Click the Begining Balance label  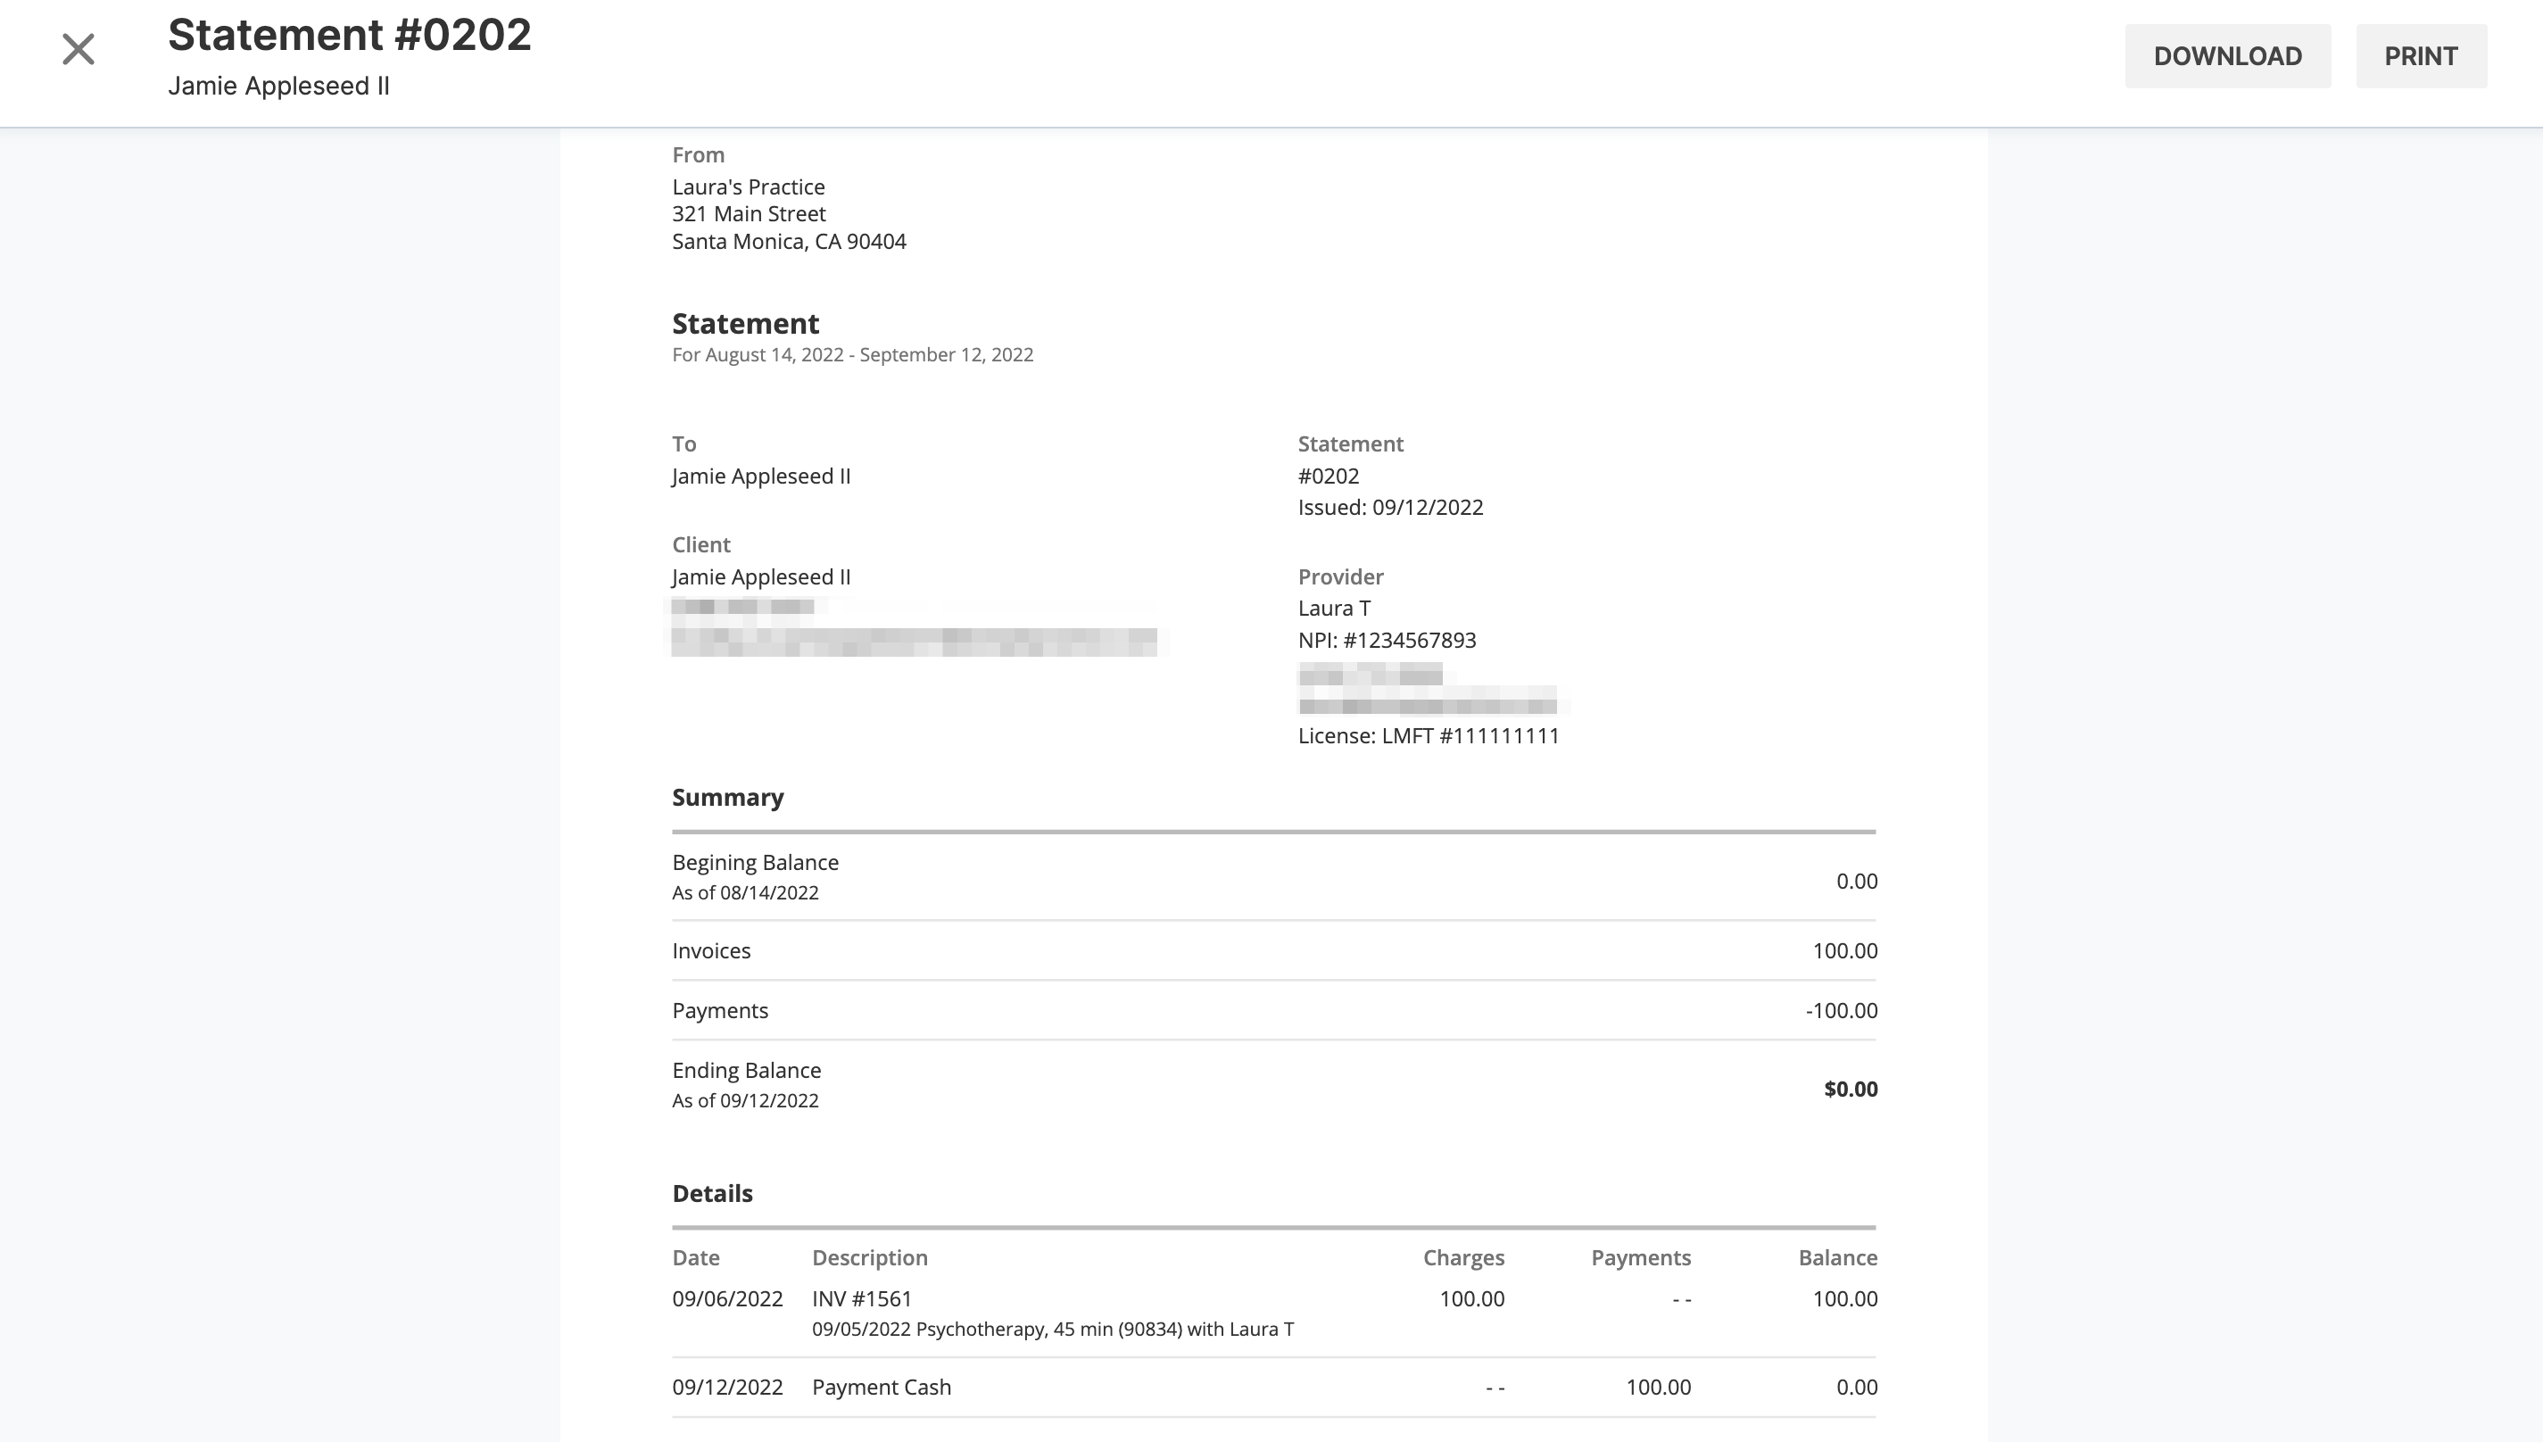(755, 863)
